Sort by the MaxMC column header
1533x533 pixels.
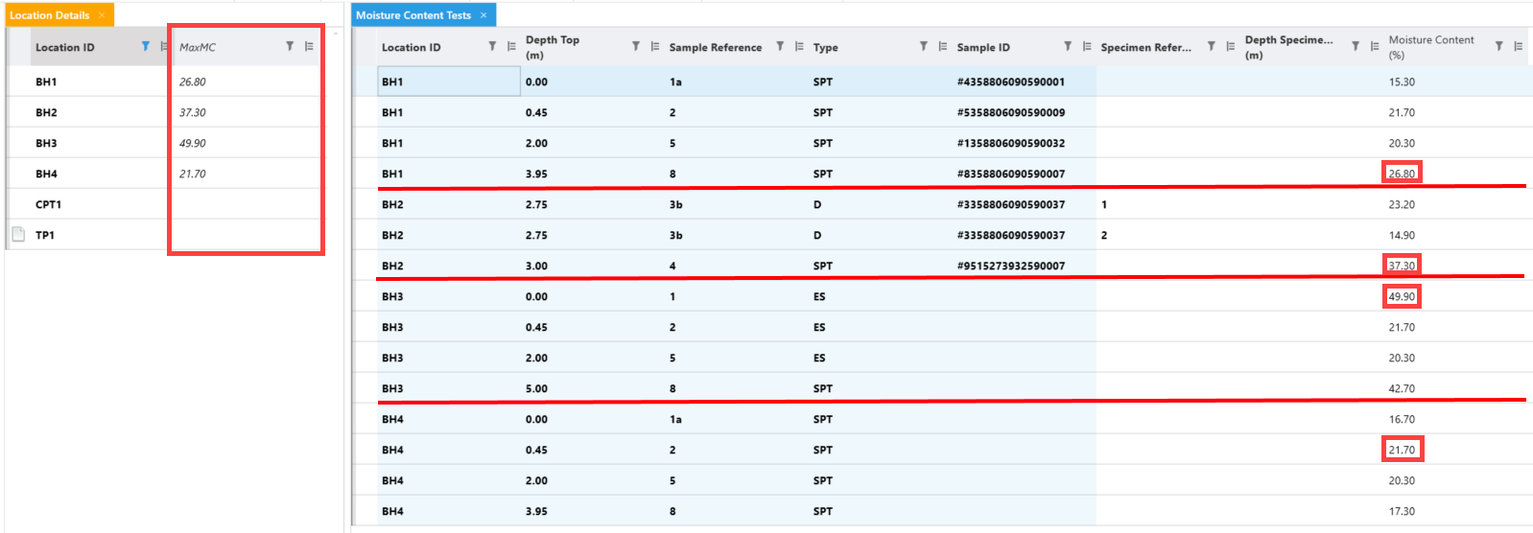pyautogui.click(x=198, y=47)
